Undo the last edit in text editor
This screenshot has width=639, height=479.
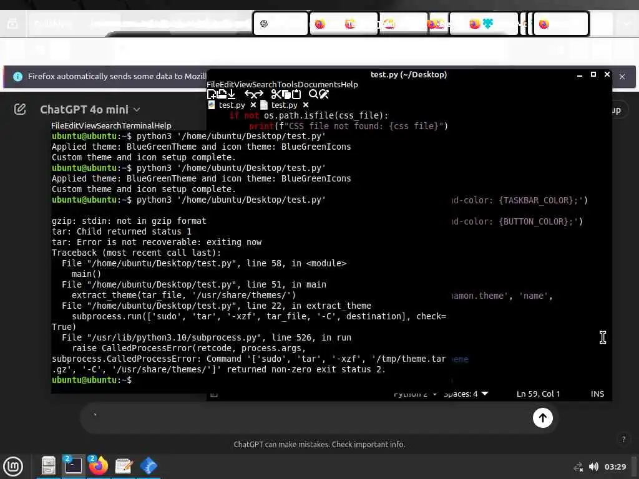[x=249, y=95]
